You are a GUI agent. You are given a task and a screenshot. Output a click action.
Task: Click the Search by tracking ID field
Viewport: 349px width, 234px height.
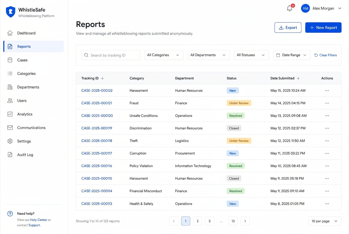pos(111,55)
